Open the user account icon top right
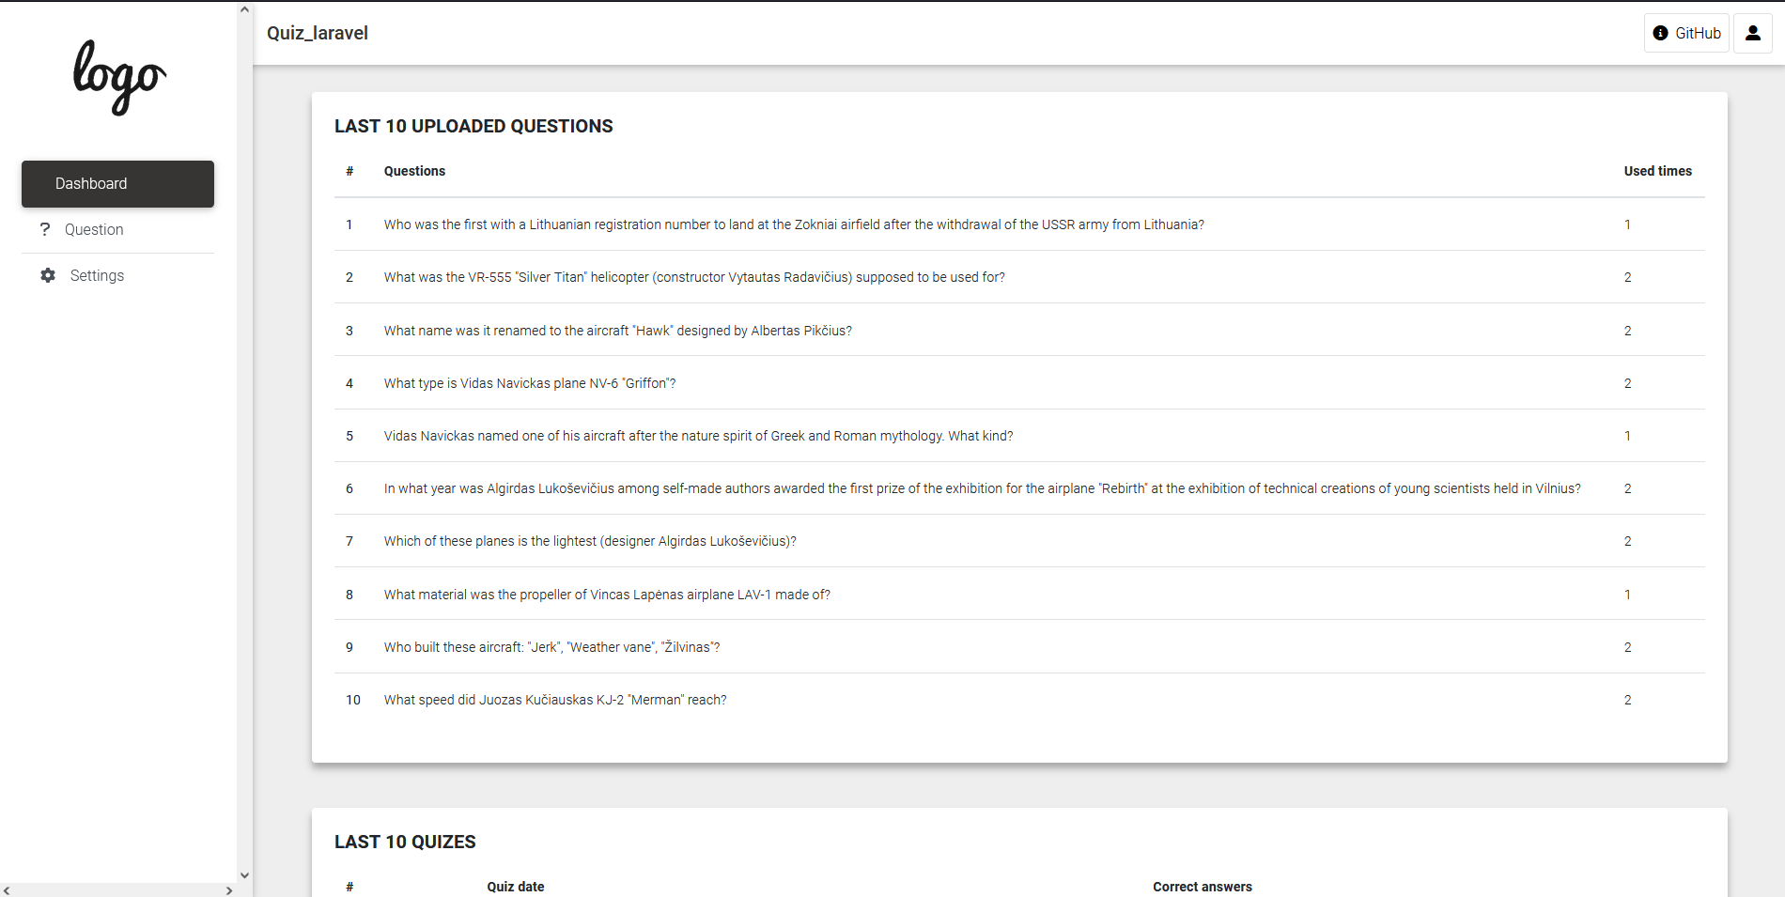This screenshot has width=1785, height=897. tap(1752, 33)
